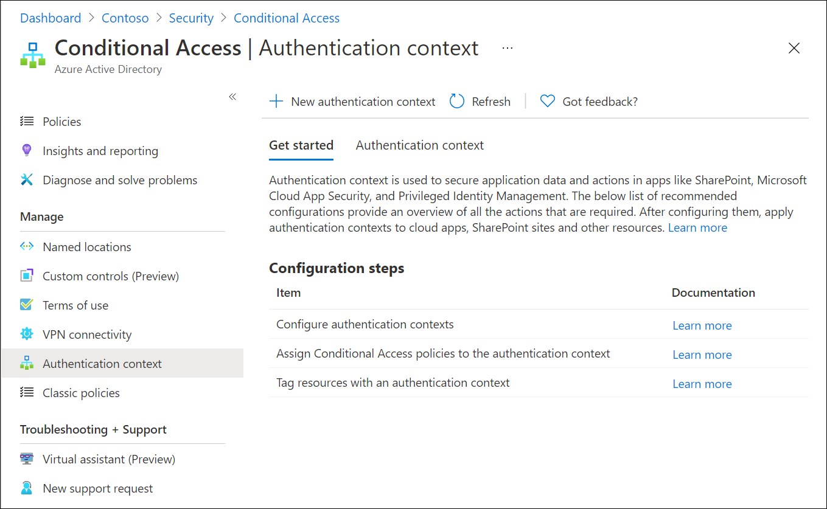The image size is (827, 509).
Task: Collapse the left navigation pane
Action: coord(232,96)
